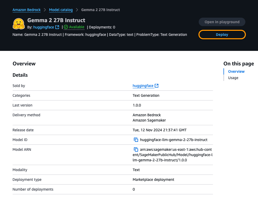Select Overview in On this page navigation

pos(236,71)
